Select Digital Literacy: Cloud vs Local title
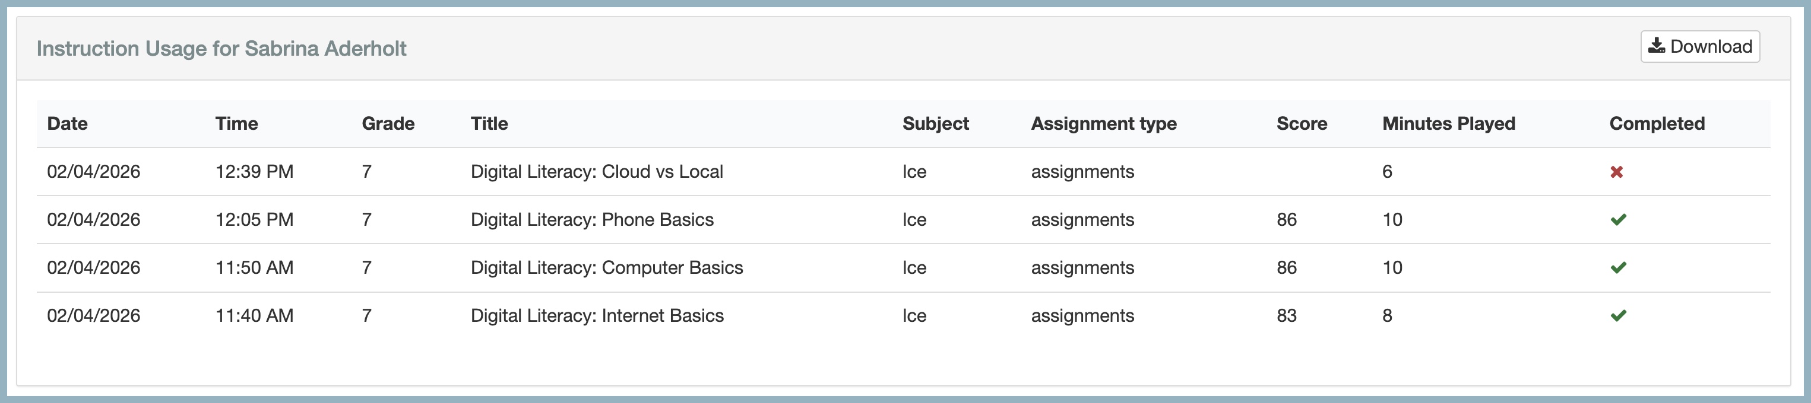The image size is (1811, 403). [596, 172]
